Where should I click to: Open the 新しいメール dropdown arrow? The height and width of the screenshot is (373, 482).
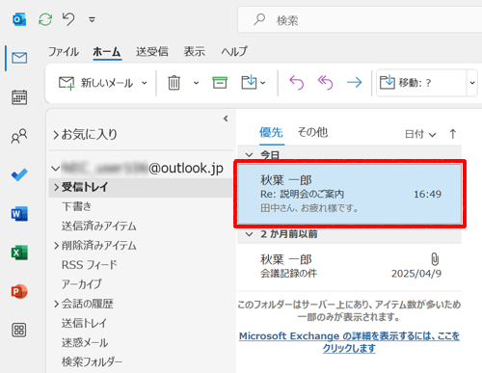[x=145, y=83]
